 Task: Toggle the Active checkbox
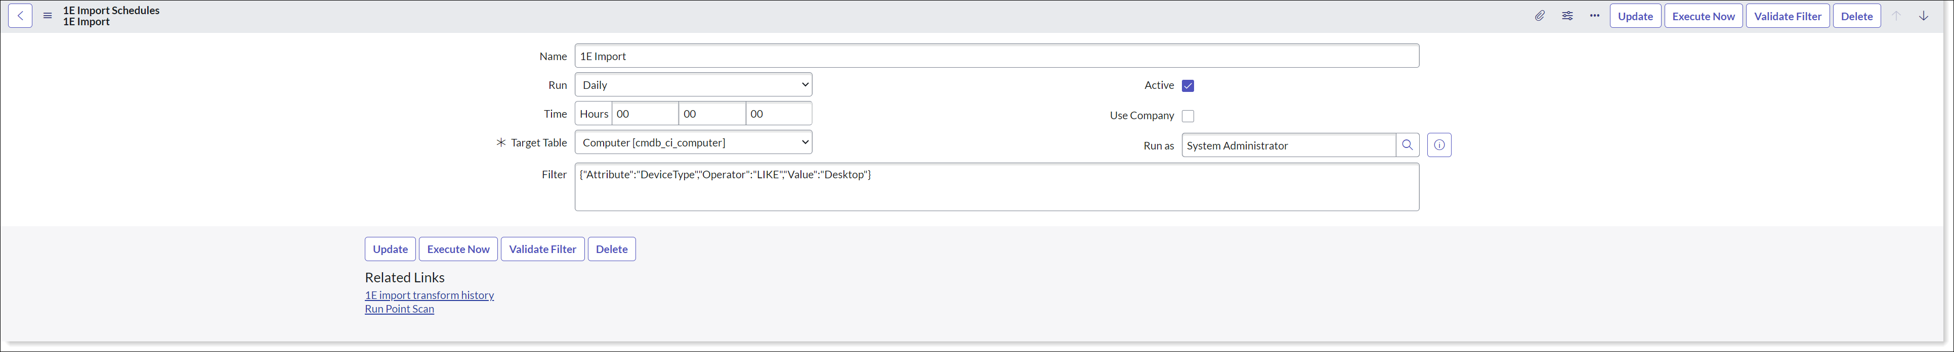(1188, 85)
